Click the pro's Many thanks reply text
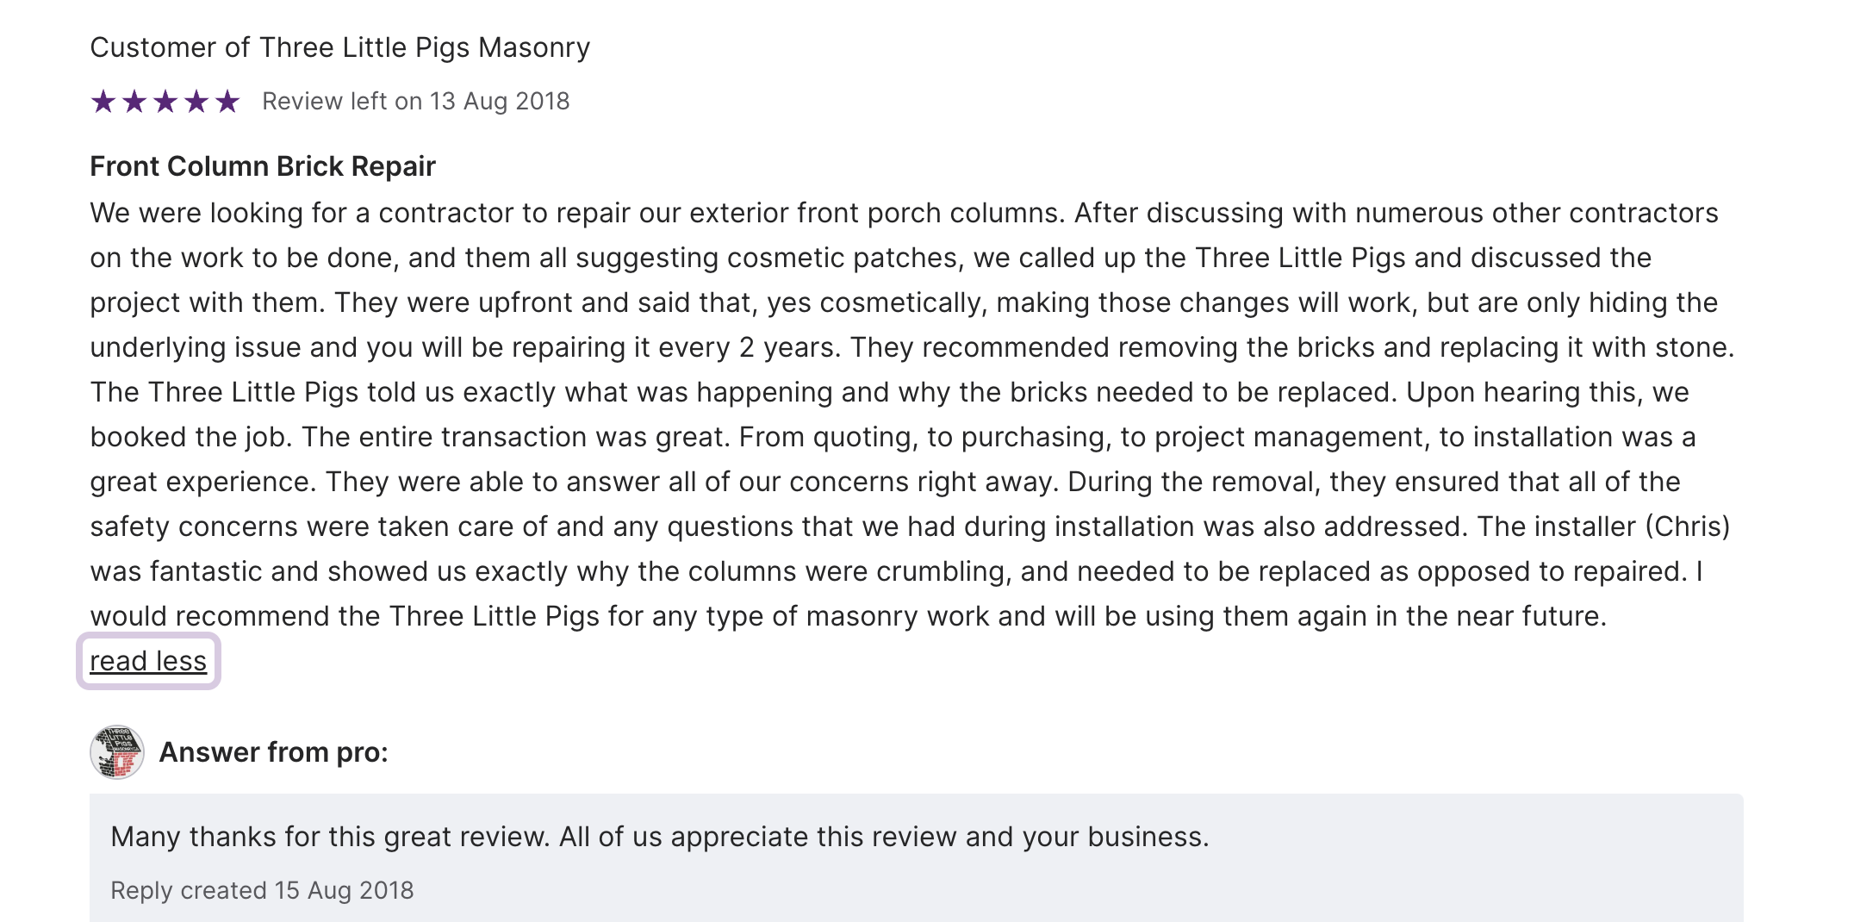The width and height of the screenshot is (1854, 922). 659,837
